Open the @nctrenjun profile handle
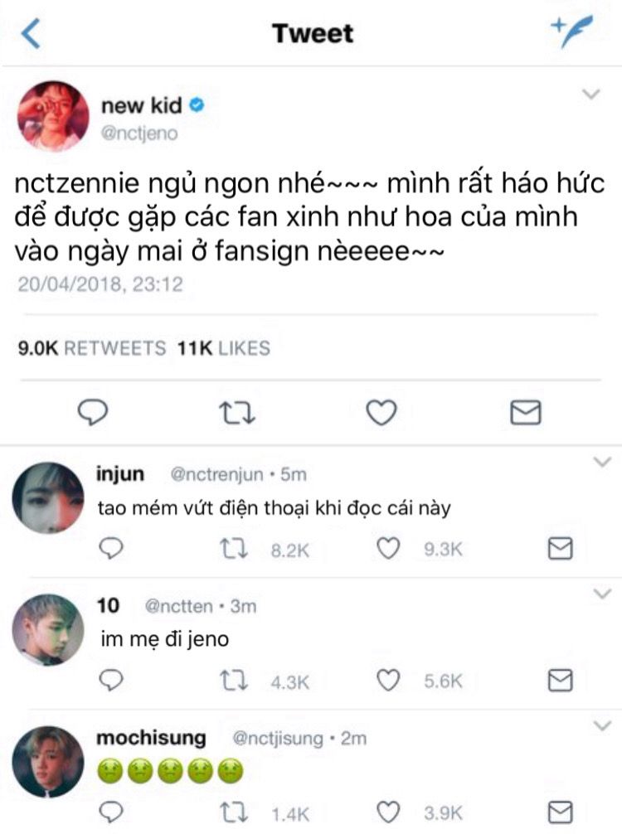The width and height of the screenshot is (622, 834). (x=216, y=474)
